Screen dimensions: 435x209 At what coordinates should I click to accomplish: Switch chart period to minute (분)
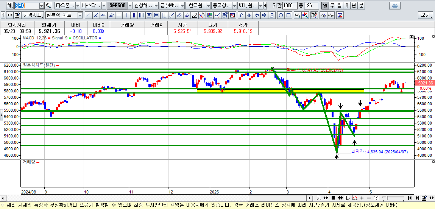tap(361, 6)
